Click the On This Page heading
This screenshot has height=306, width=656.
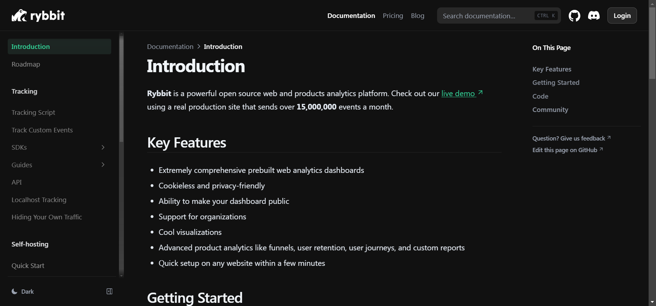(551, 48)
